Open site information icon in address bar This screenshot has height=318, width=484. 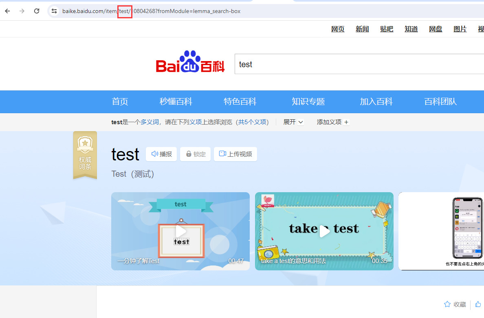(54, 11)
